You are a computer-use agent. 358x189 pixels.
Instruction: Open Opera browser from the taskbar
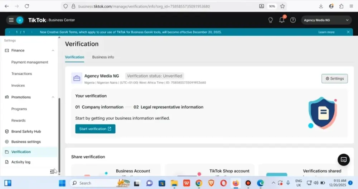tap(223, 183)
